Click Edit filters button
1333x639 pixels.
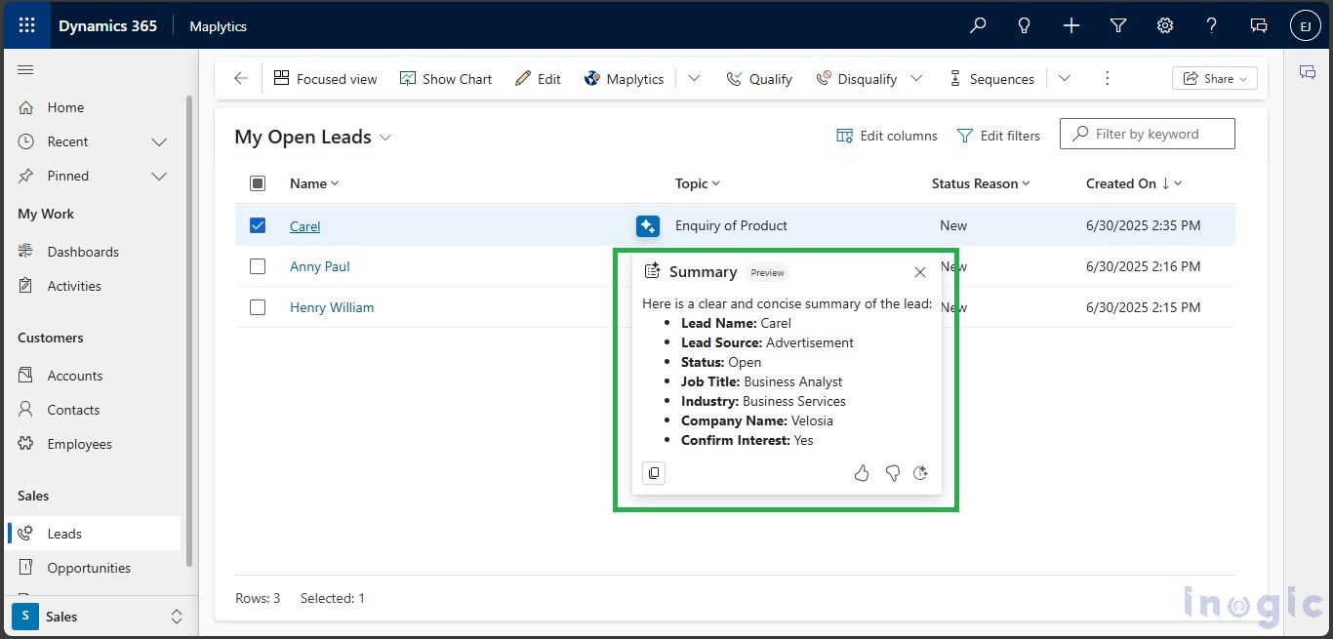(998, 136)
